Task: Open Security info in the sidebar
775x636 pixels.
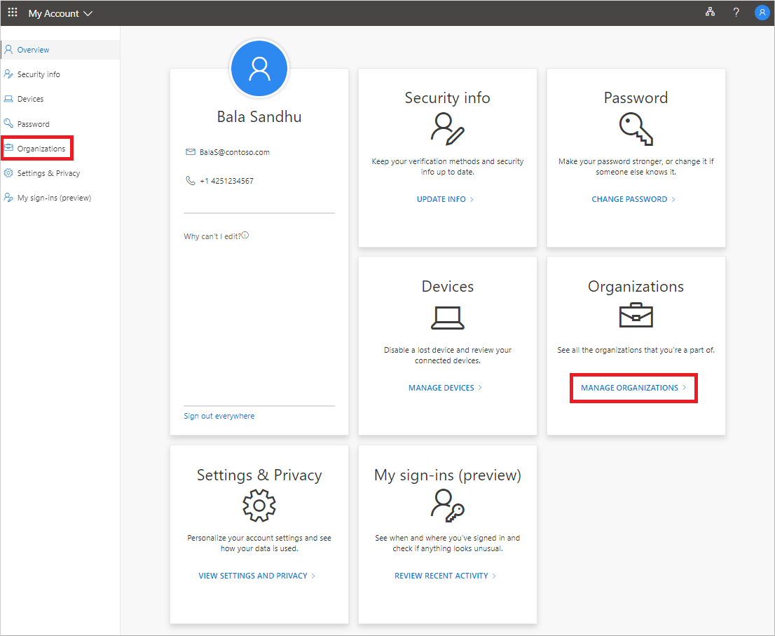Action: (39, 74)
